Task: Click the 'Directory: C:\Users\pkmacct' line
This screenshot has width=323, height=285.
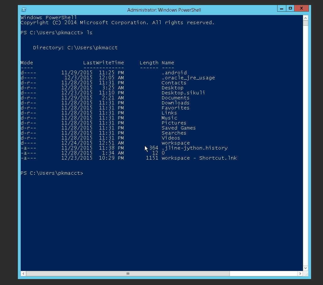Action: pyautogui.click(x=75, y=48)
